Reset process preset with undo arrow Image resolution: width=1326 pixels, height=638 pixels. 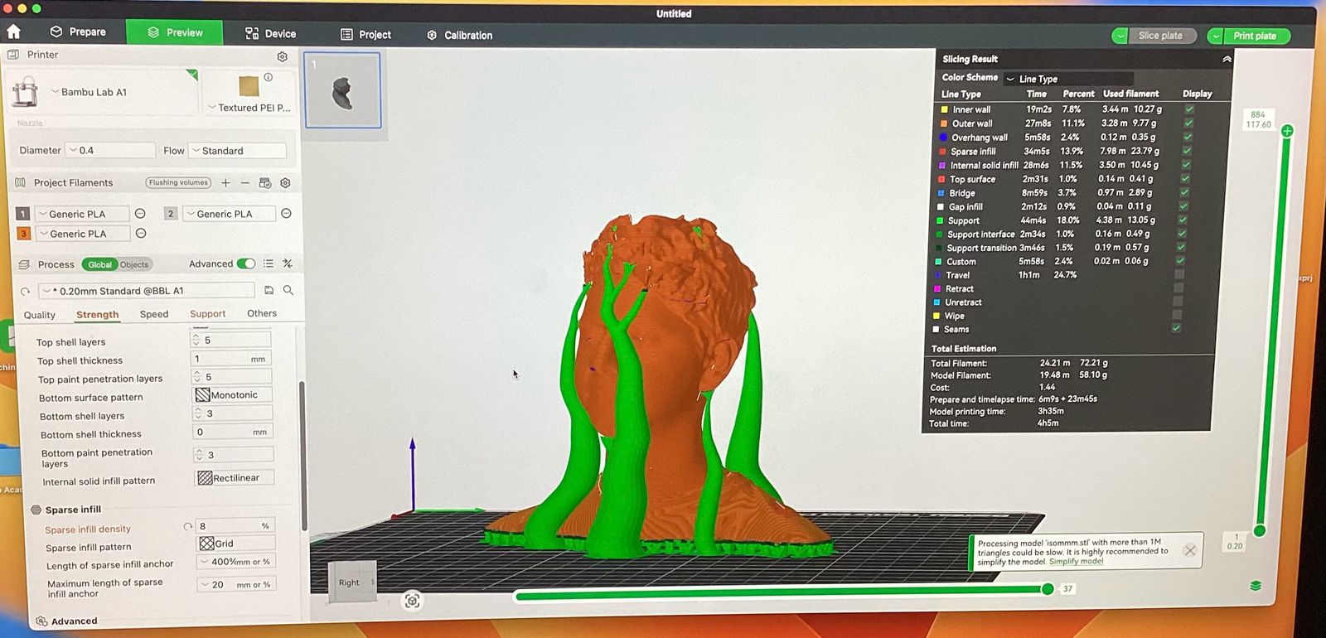pyautogui.click(x=25, y=292)
